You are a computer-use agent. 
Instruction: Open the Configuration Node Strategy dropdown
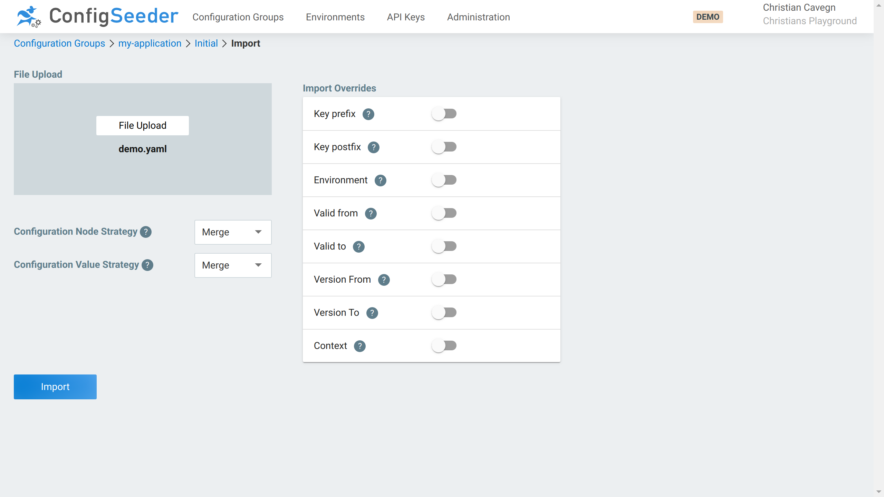coord(233,232)
